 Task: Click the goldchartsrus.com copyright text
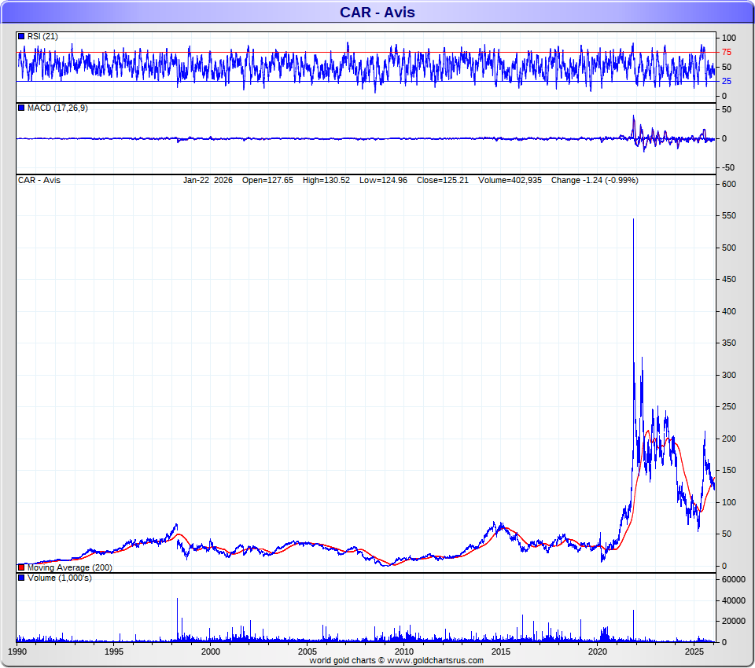(396, 660)
